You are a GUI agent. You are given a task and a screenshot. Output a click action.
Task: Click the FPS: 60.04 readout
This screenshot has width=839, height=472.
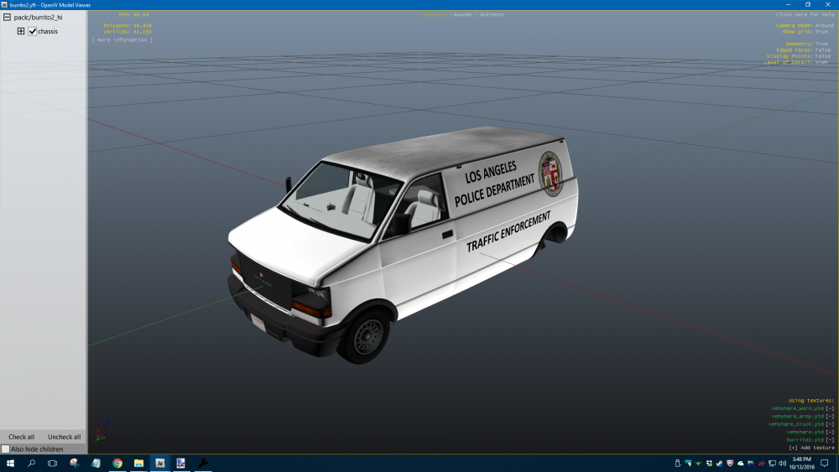pos(133,14)
